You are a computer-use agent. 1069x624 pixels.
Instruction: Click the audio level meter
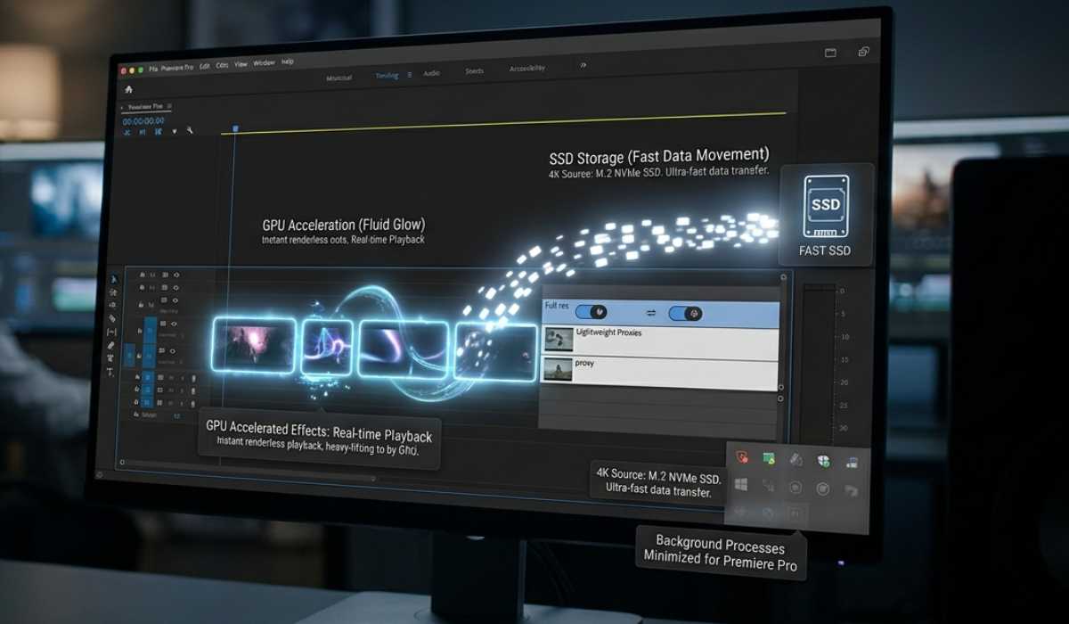[820, 365]
